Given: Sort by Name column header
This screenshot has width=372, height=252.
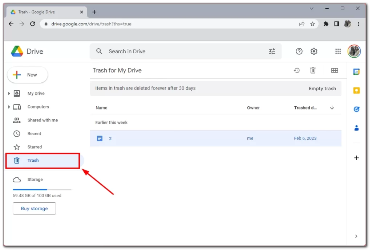Looking at the screenshot, I should pyautogui.click(x=101, y=108).
